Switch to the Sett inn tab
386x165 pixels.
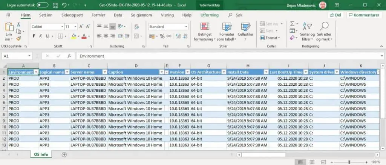pyautogui.click(x=46, y=15)
